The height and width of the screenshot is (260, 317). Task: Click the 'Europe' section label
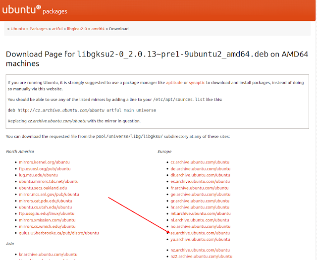[x=164, y=152]
